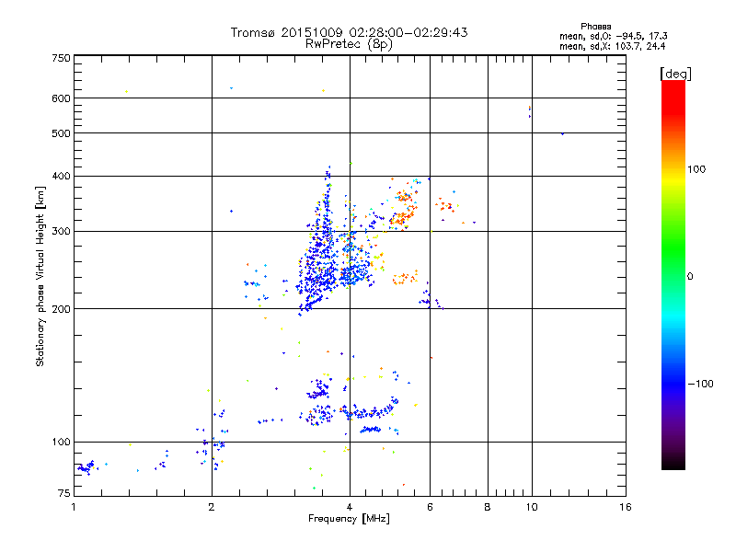
Task: Click the colorbar label '-100'
Action: [700, 384]
